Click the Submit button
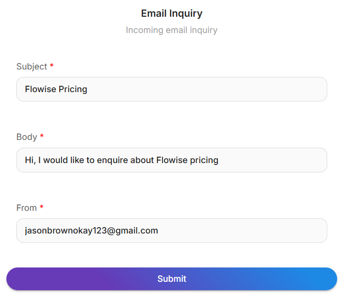This screenshot has width=346, height=300. coord(172,279)
